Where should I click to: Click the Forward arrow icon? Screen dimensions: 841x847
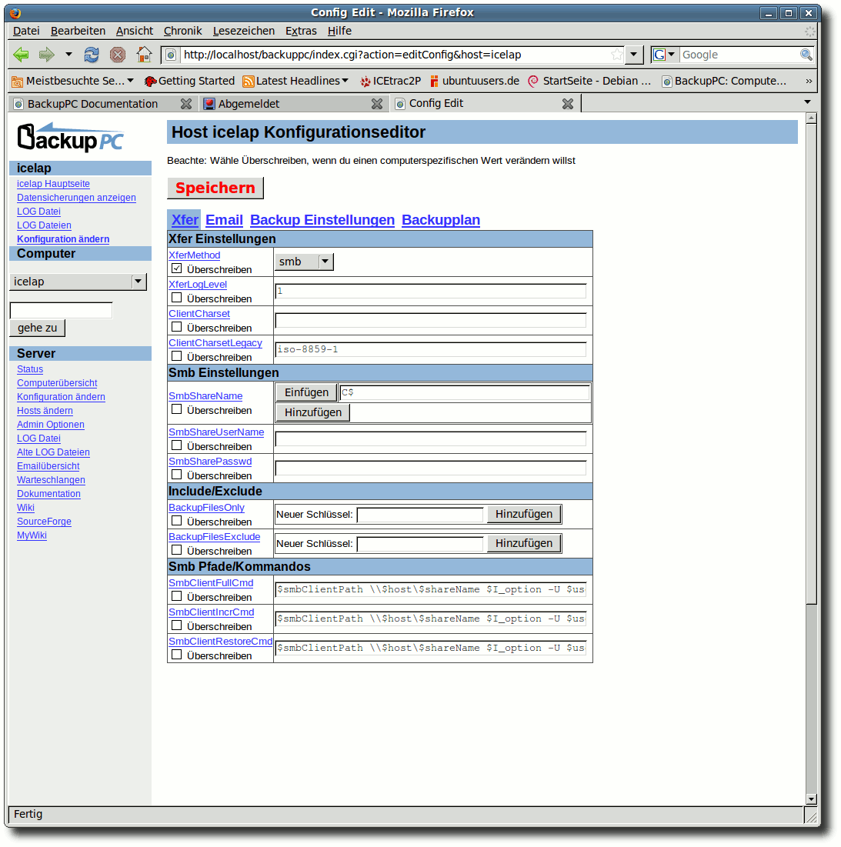[x=46, y=55]
